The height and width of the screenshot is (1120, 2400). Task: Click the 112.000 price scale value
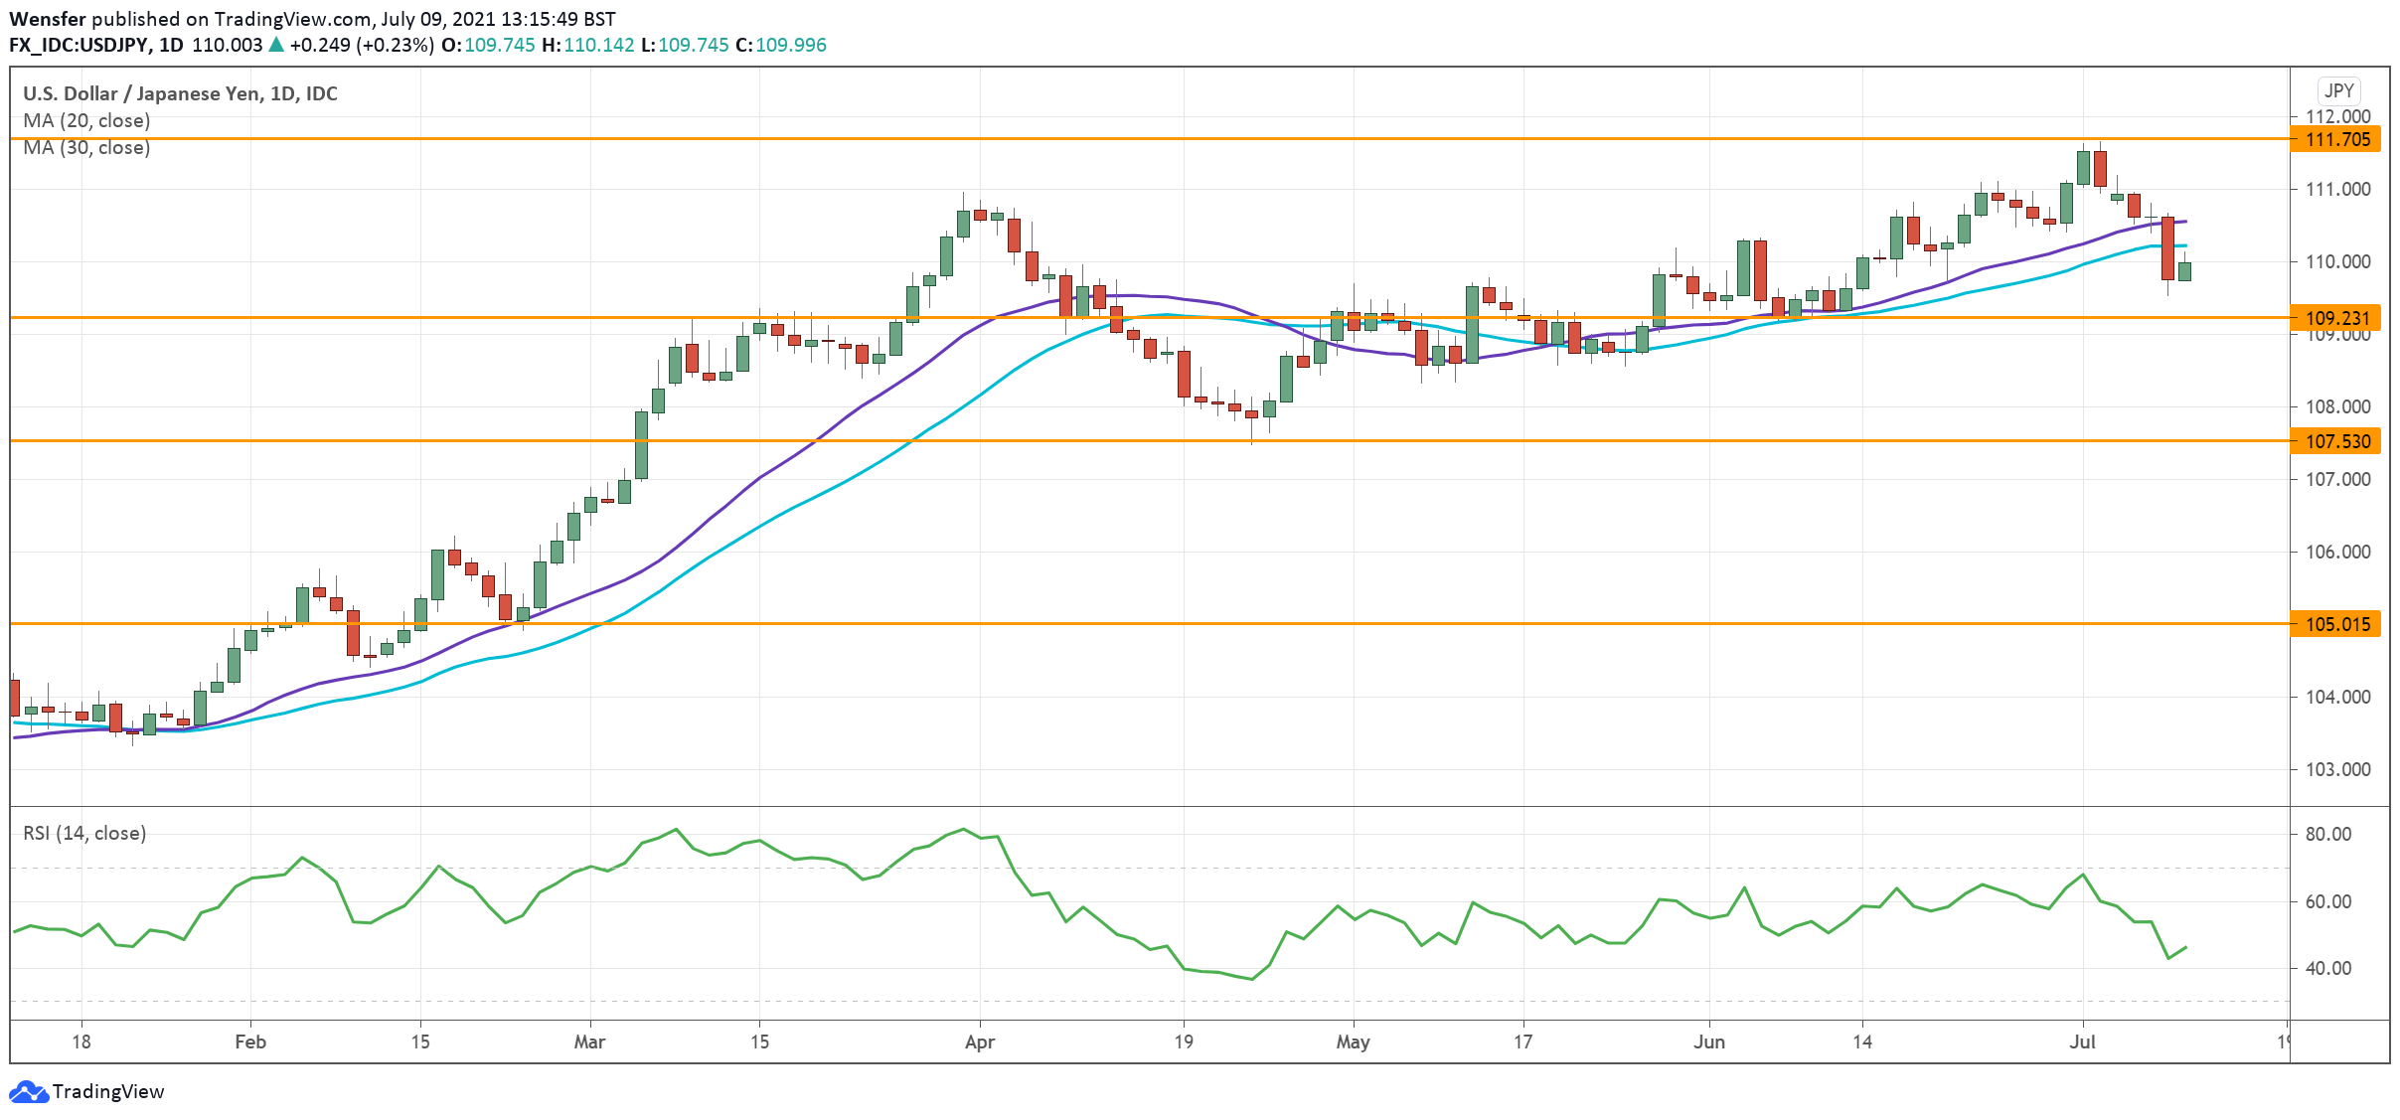tap(2336, 116)
